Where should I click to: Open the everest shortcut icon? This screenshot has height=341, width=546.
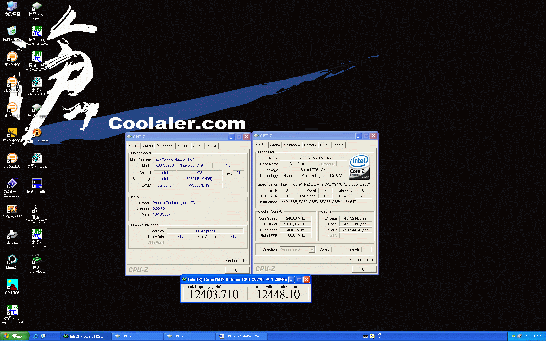(37, 135)
